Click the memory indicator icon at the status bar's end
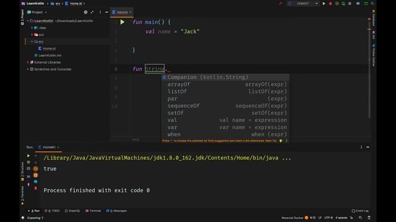The image size is (396, 222). [369, 218]
